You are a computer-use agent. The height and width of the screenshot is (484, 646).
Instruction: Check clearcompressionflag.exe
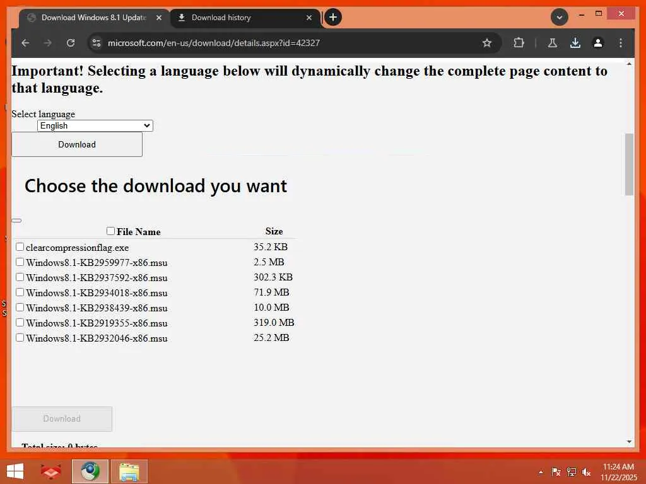[20, 246]
